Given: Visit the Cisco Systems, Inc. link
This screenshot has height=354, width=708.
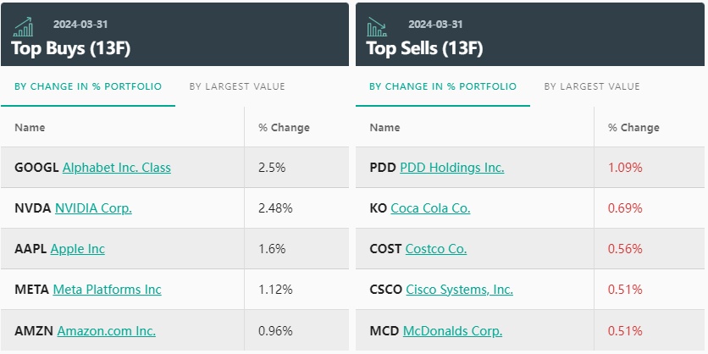Looking at the screenshot, I should click(x=460, y=290).
